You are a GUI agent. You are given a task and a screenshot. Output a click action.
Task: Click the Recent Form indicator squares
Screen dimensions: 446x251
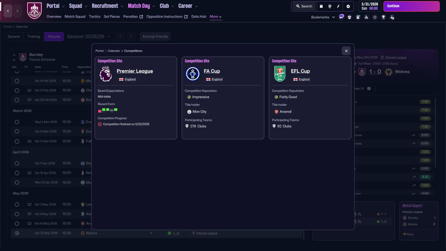coord(108,111)
